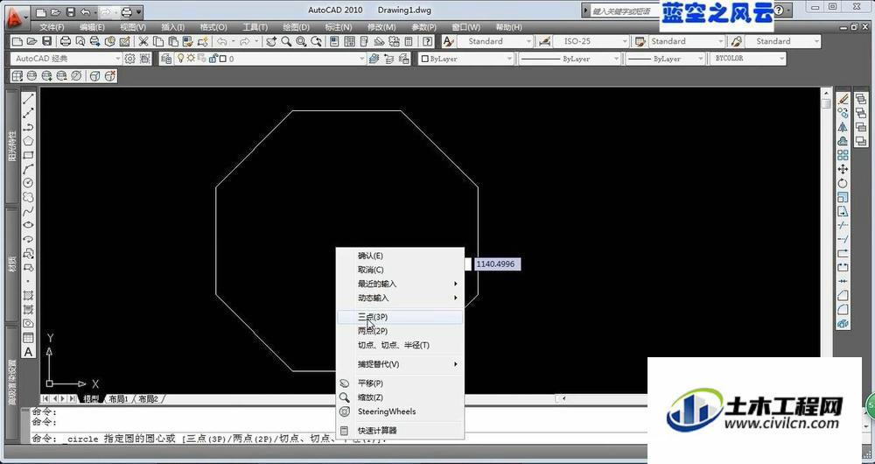Viewport: 875px width, 464px height.
Task: Switch to the 布局1 layout tab
Action: (x=119, y=398)
